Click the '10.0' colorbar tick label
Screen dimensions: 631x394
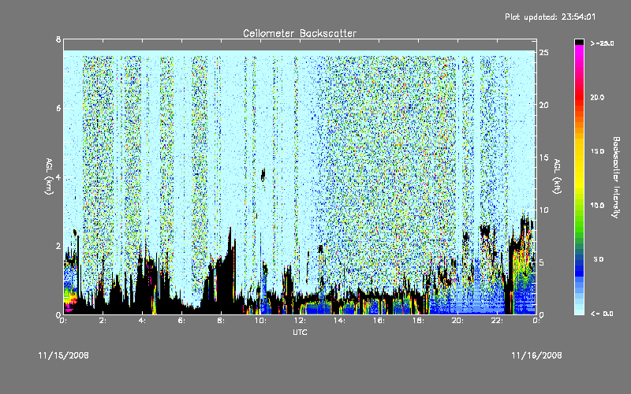598,206
